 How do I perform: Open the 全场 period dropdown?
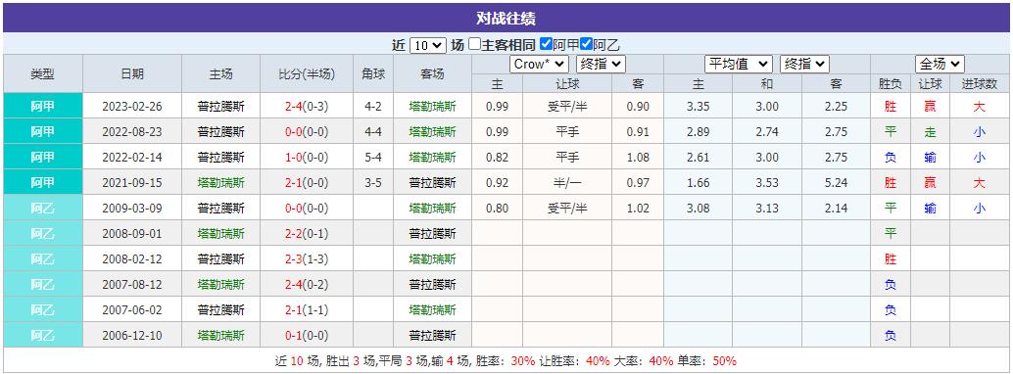(940, 64)
